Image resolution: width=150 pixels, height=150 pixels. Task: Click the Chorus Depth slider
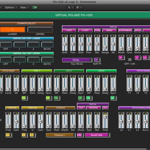coord(64,120)
